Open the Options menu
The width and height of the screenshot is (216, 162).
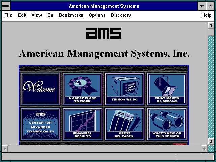pos(97,15)
